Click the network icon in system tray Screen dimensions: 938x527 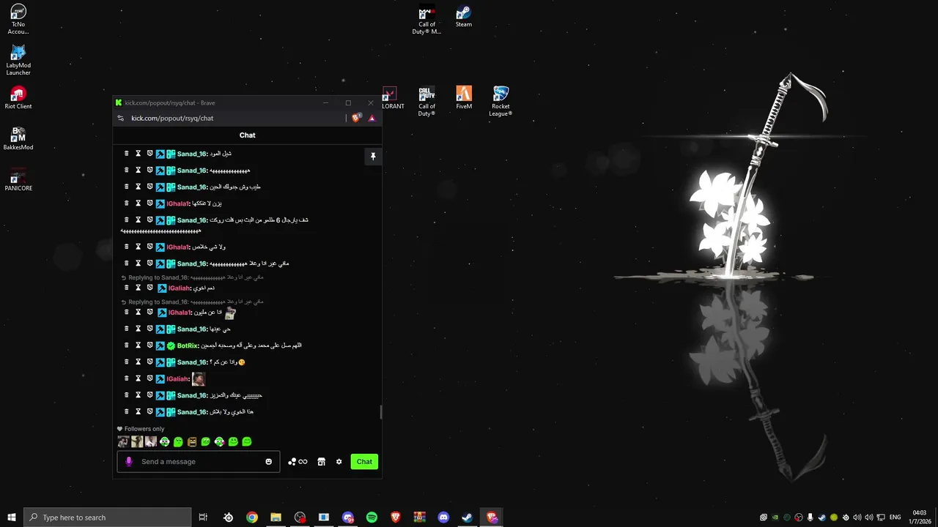pos(881,517)
